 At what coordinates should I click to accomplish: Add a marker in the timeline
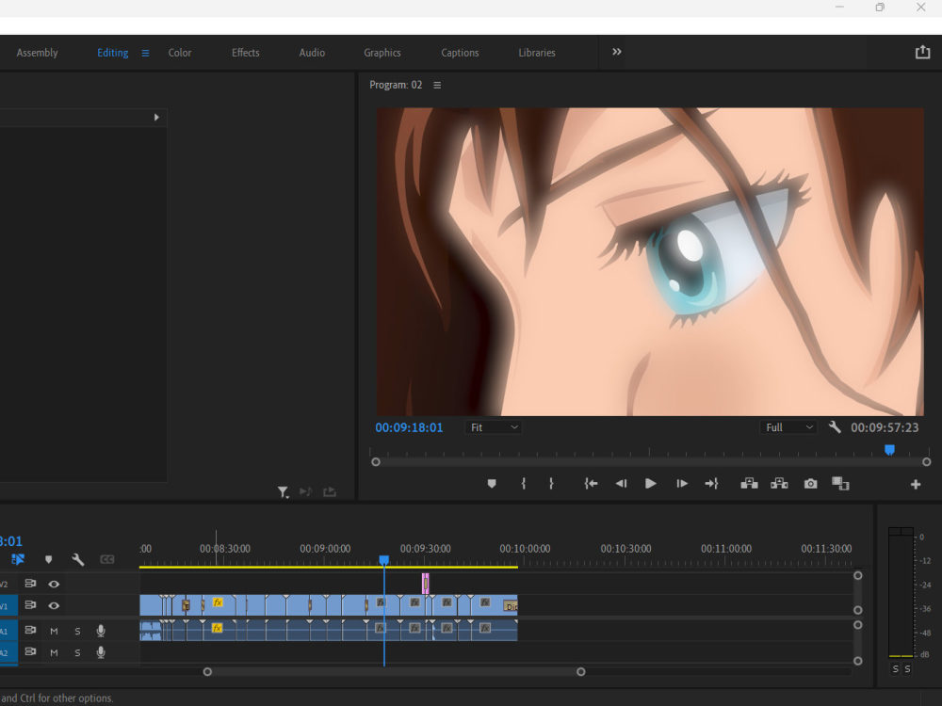49,559
